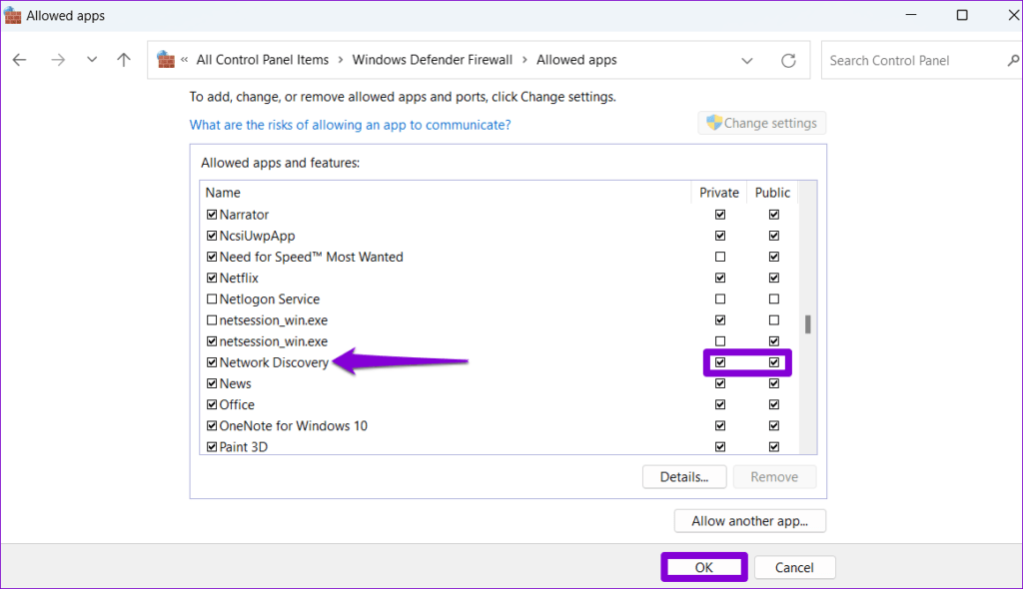Navigate to All Control Panel Items breadcrumb
This screenshot has width=1023, height=589.
tap(262, 60)
